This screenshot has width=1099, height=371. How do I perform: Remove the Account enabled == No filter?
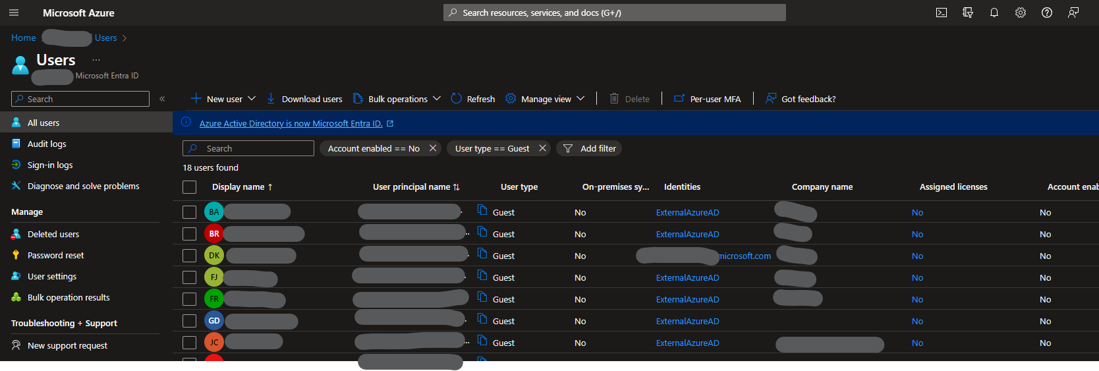[433, 148]
